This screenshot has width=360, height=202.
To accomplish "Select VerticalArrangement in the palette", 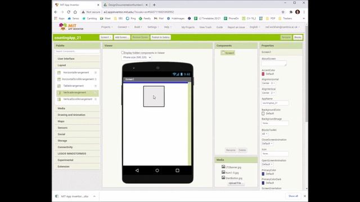I will tap(78, 93).
